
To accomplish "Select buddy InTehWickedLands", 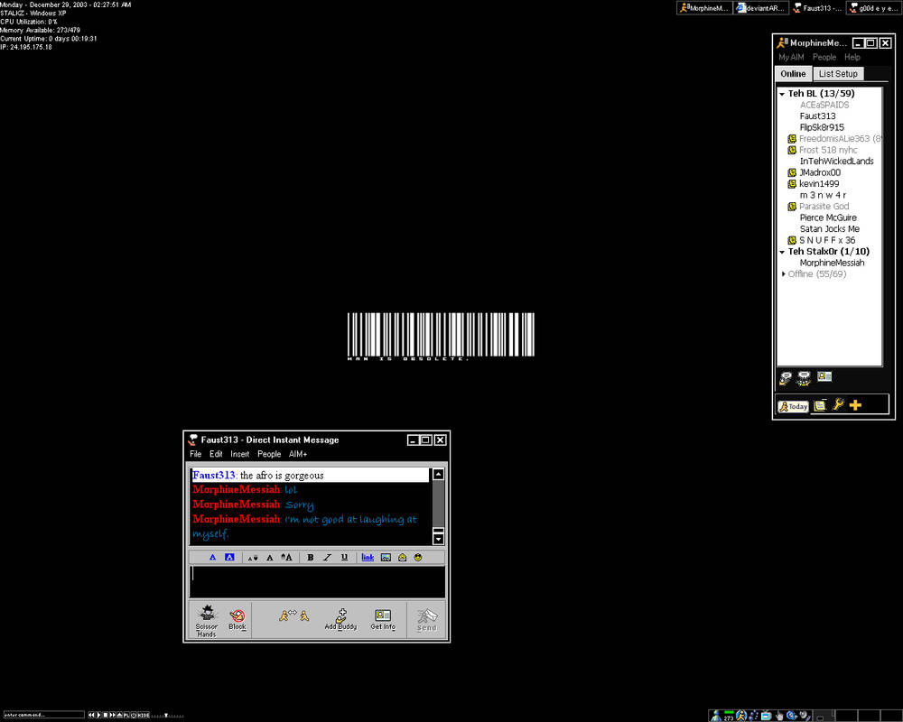I will [836, 162].
